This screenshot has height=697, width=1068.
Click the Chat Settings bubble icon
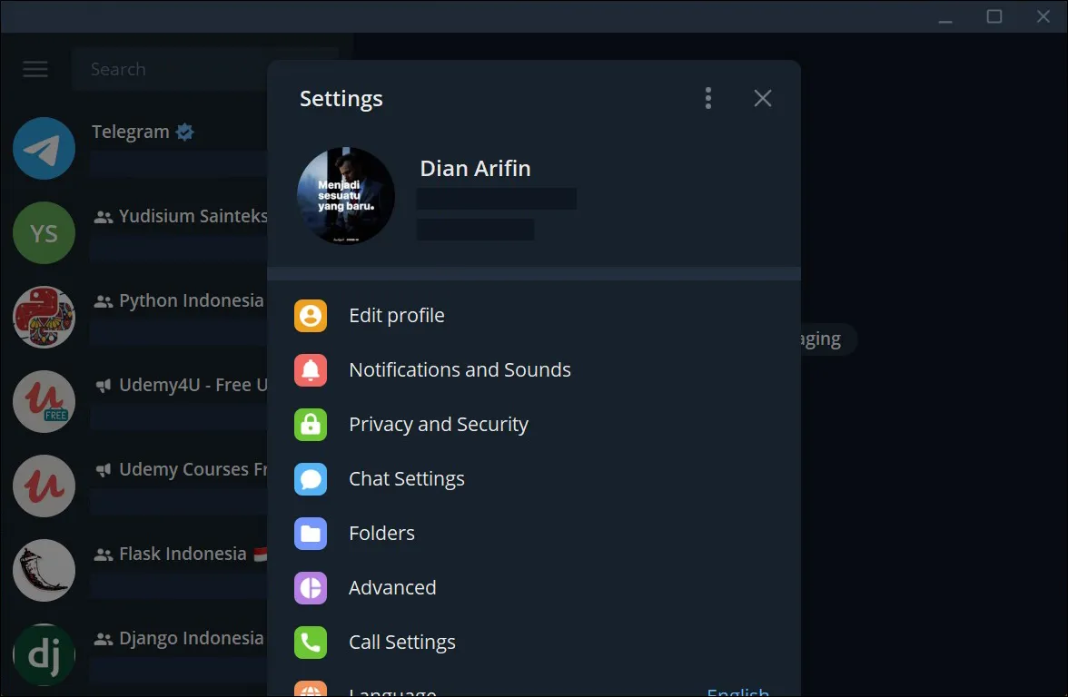point(311,479)
